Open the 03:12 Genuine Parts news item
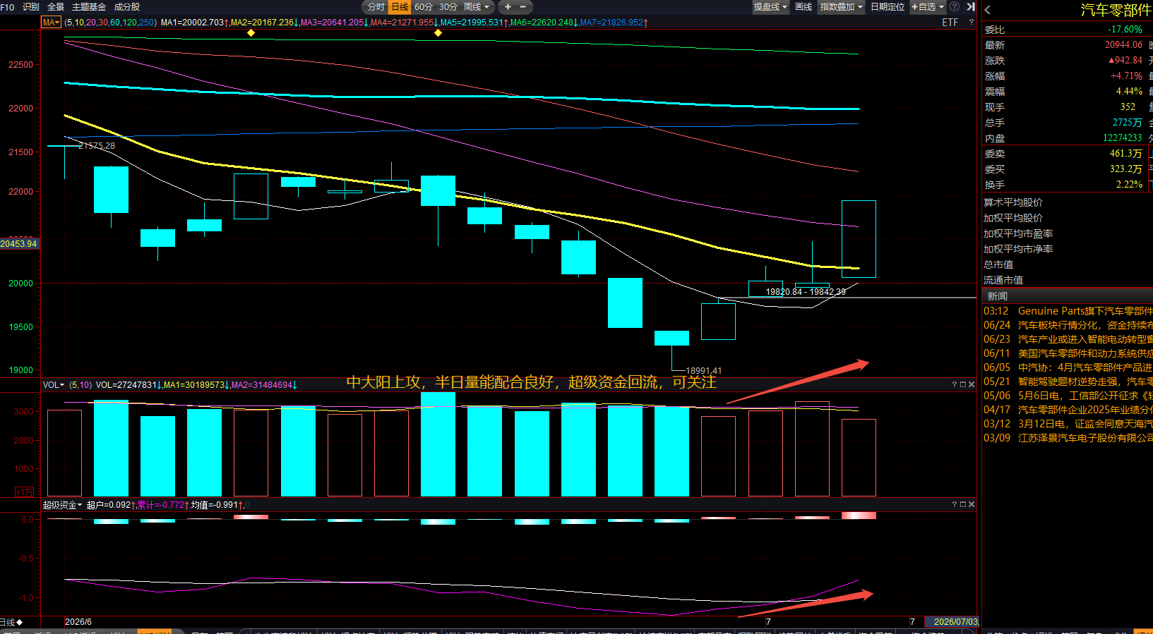Screen dimensions: 1153x634 point(1068,311)
